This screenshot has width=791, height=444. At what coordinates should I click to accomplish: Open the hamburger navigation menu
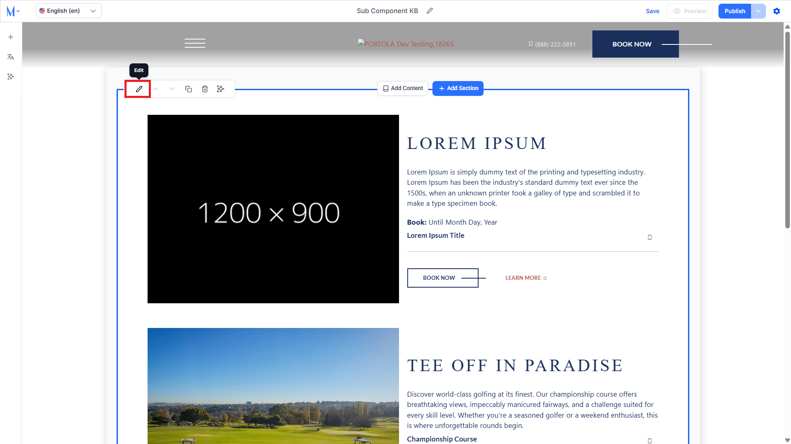(195, 43)
